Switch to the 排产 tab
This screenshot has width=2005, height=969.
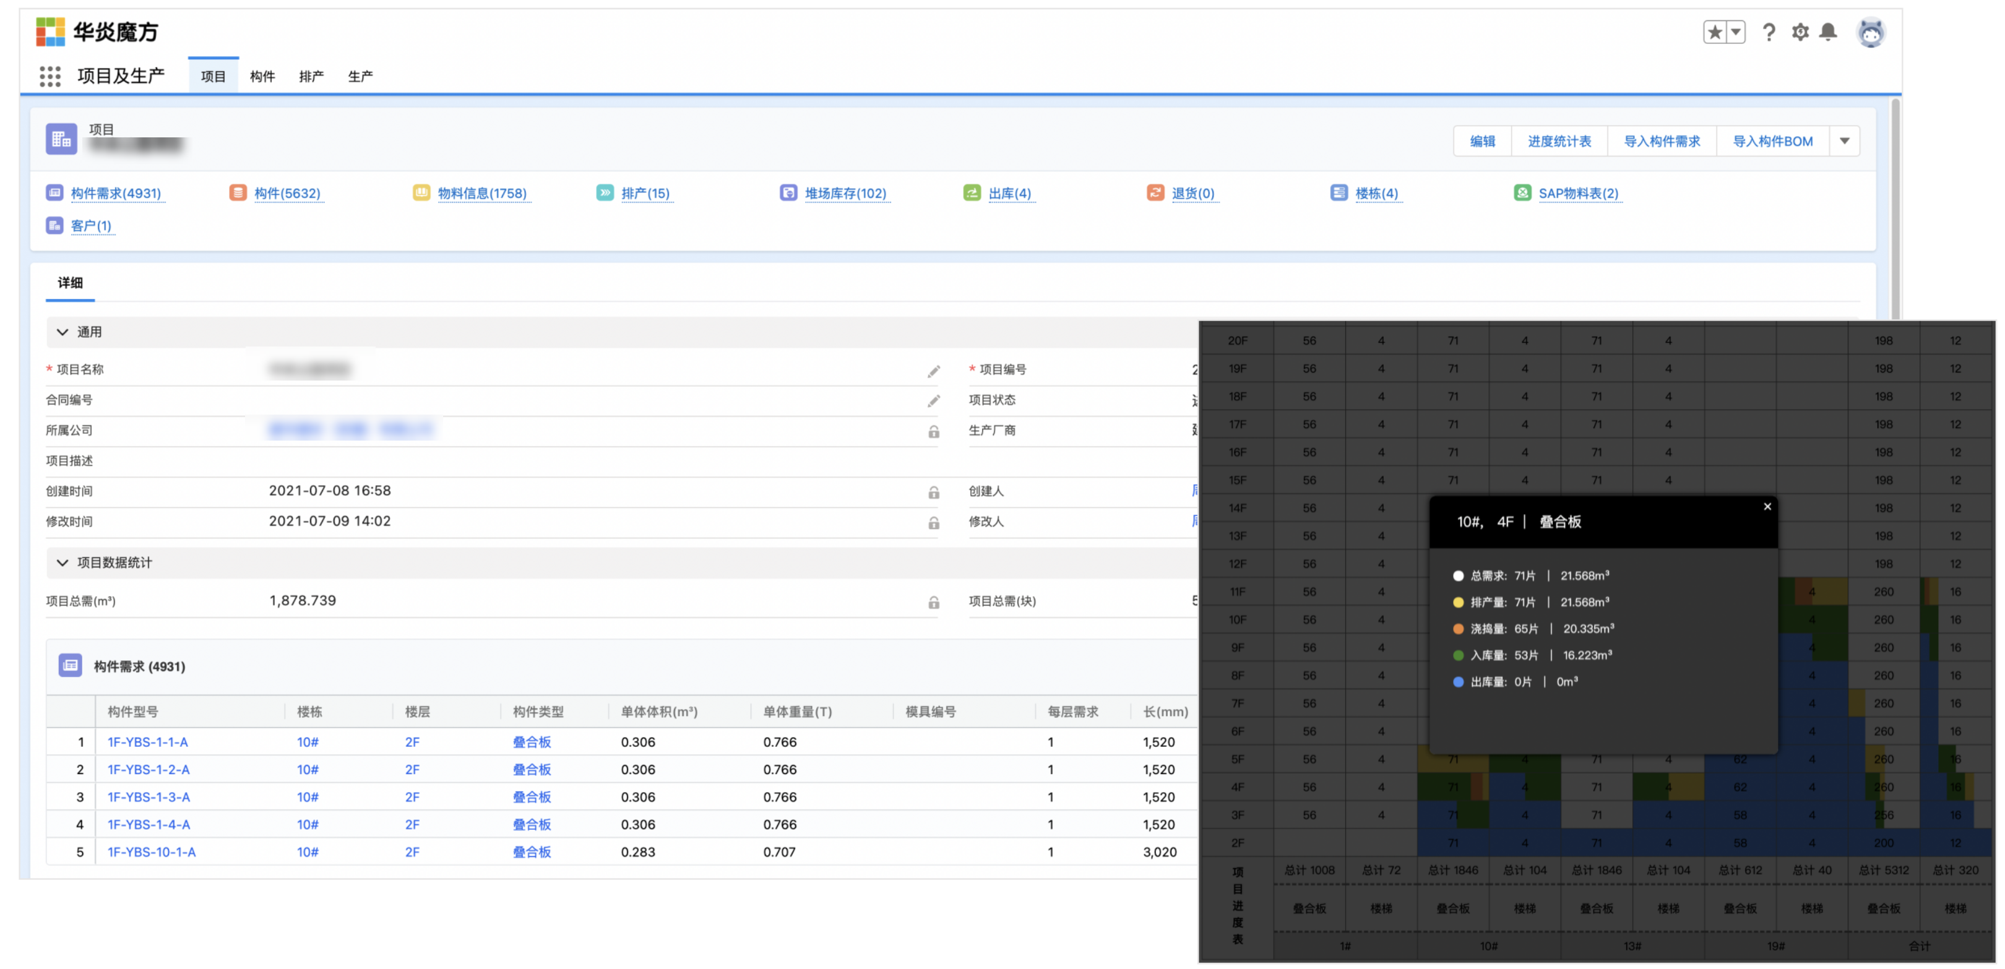tap(311, 76)
